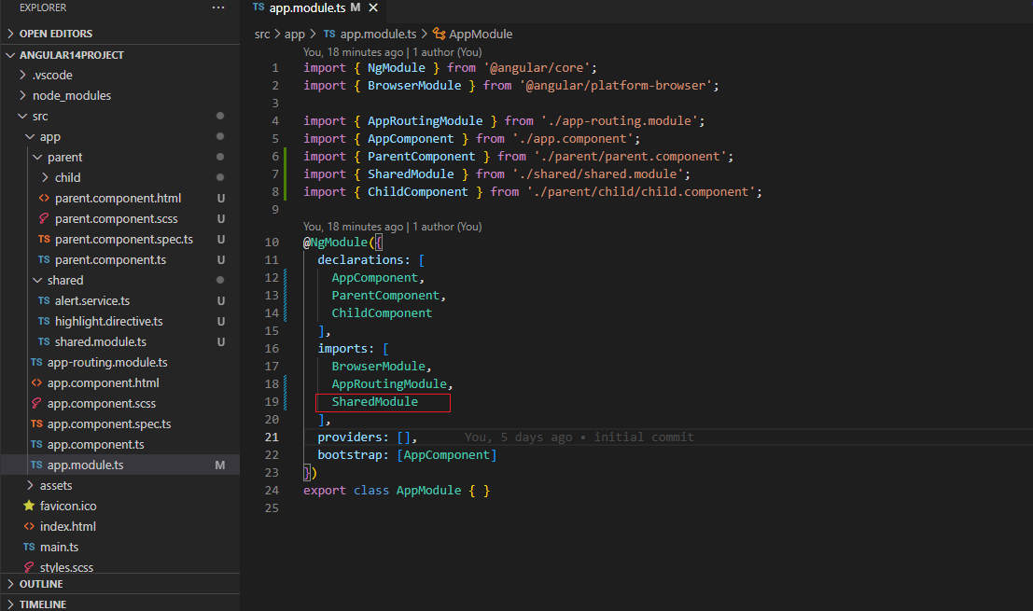Screen dimensions: 1033x611
Task: Click the TS icon next to main.ts
Action: (x=29, y=547)
